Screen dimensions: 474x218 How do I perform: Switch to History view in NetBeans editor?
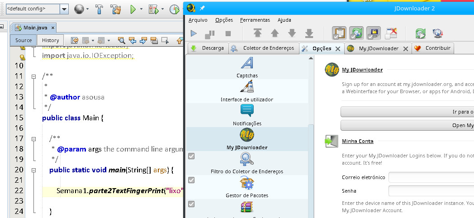click(x=51, y=40)
